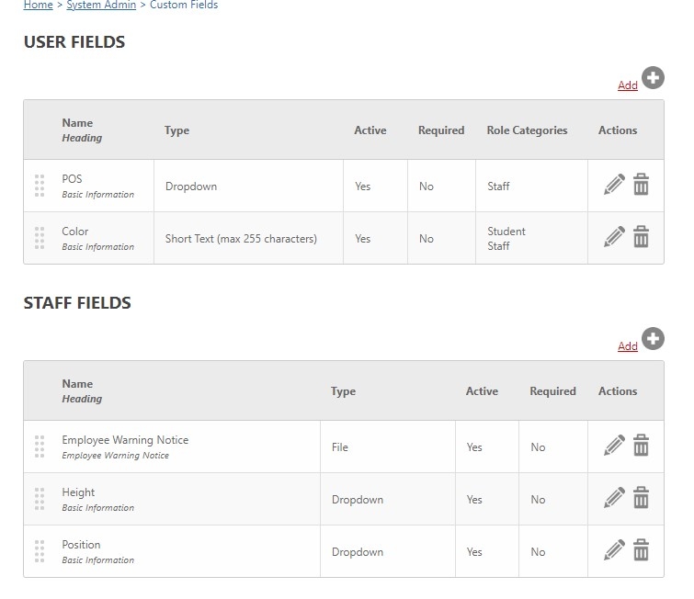Image resolution: width=694 pixels, height=599 pixels.
Task: Delete the Employee Warning Notice field
Action: point(641,445)
